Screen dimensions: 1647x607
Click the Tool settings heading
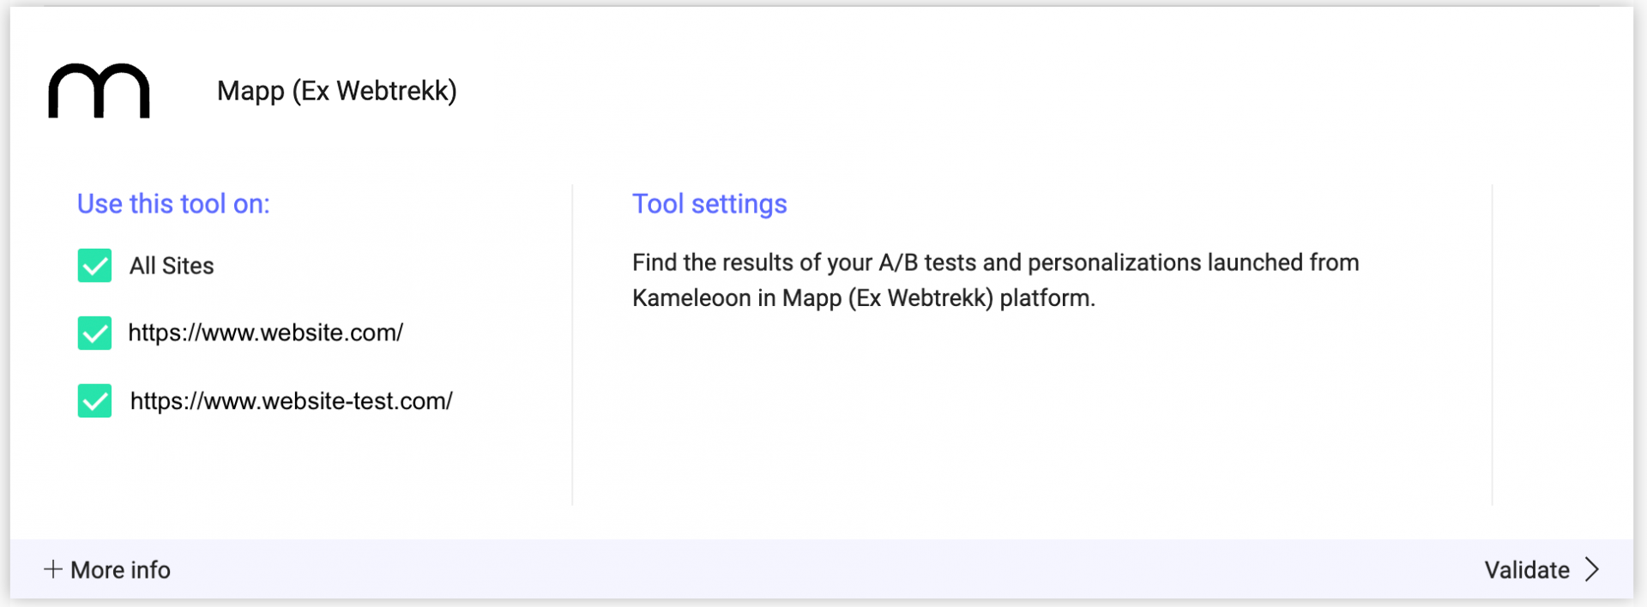(x=709, y=204)
